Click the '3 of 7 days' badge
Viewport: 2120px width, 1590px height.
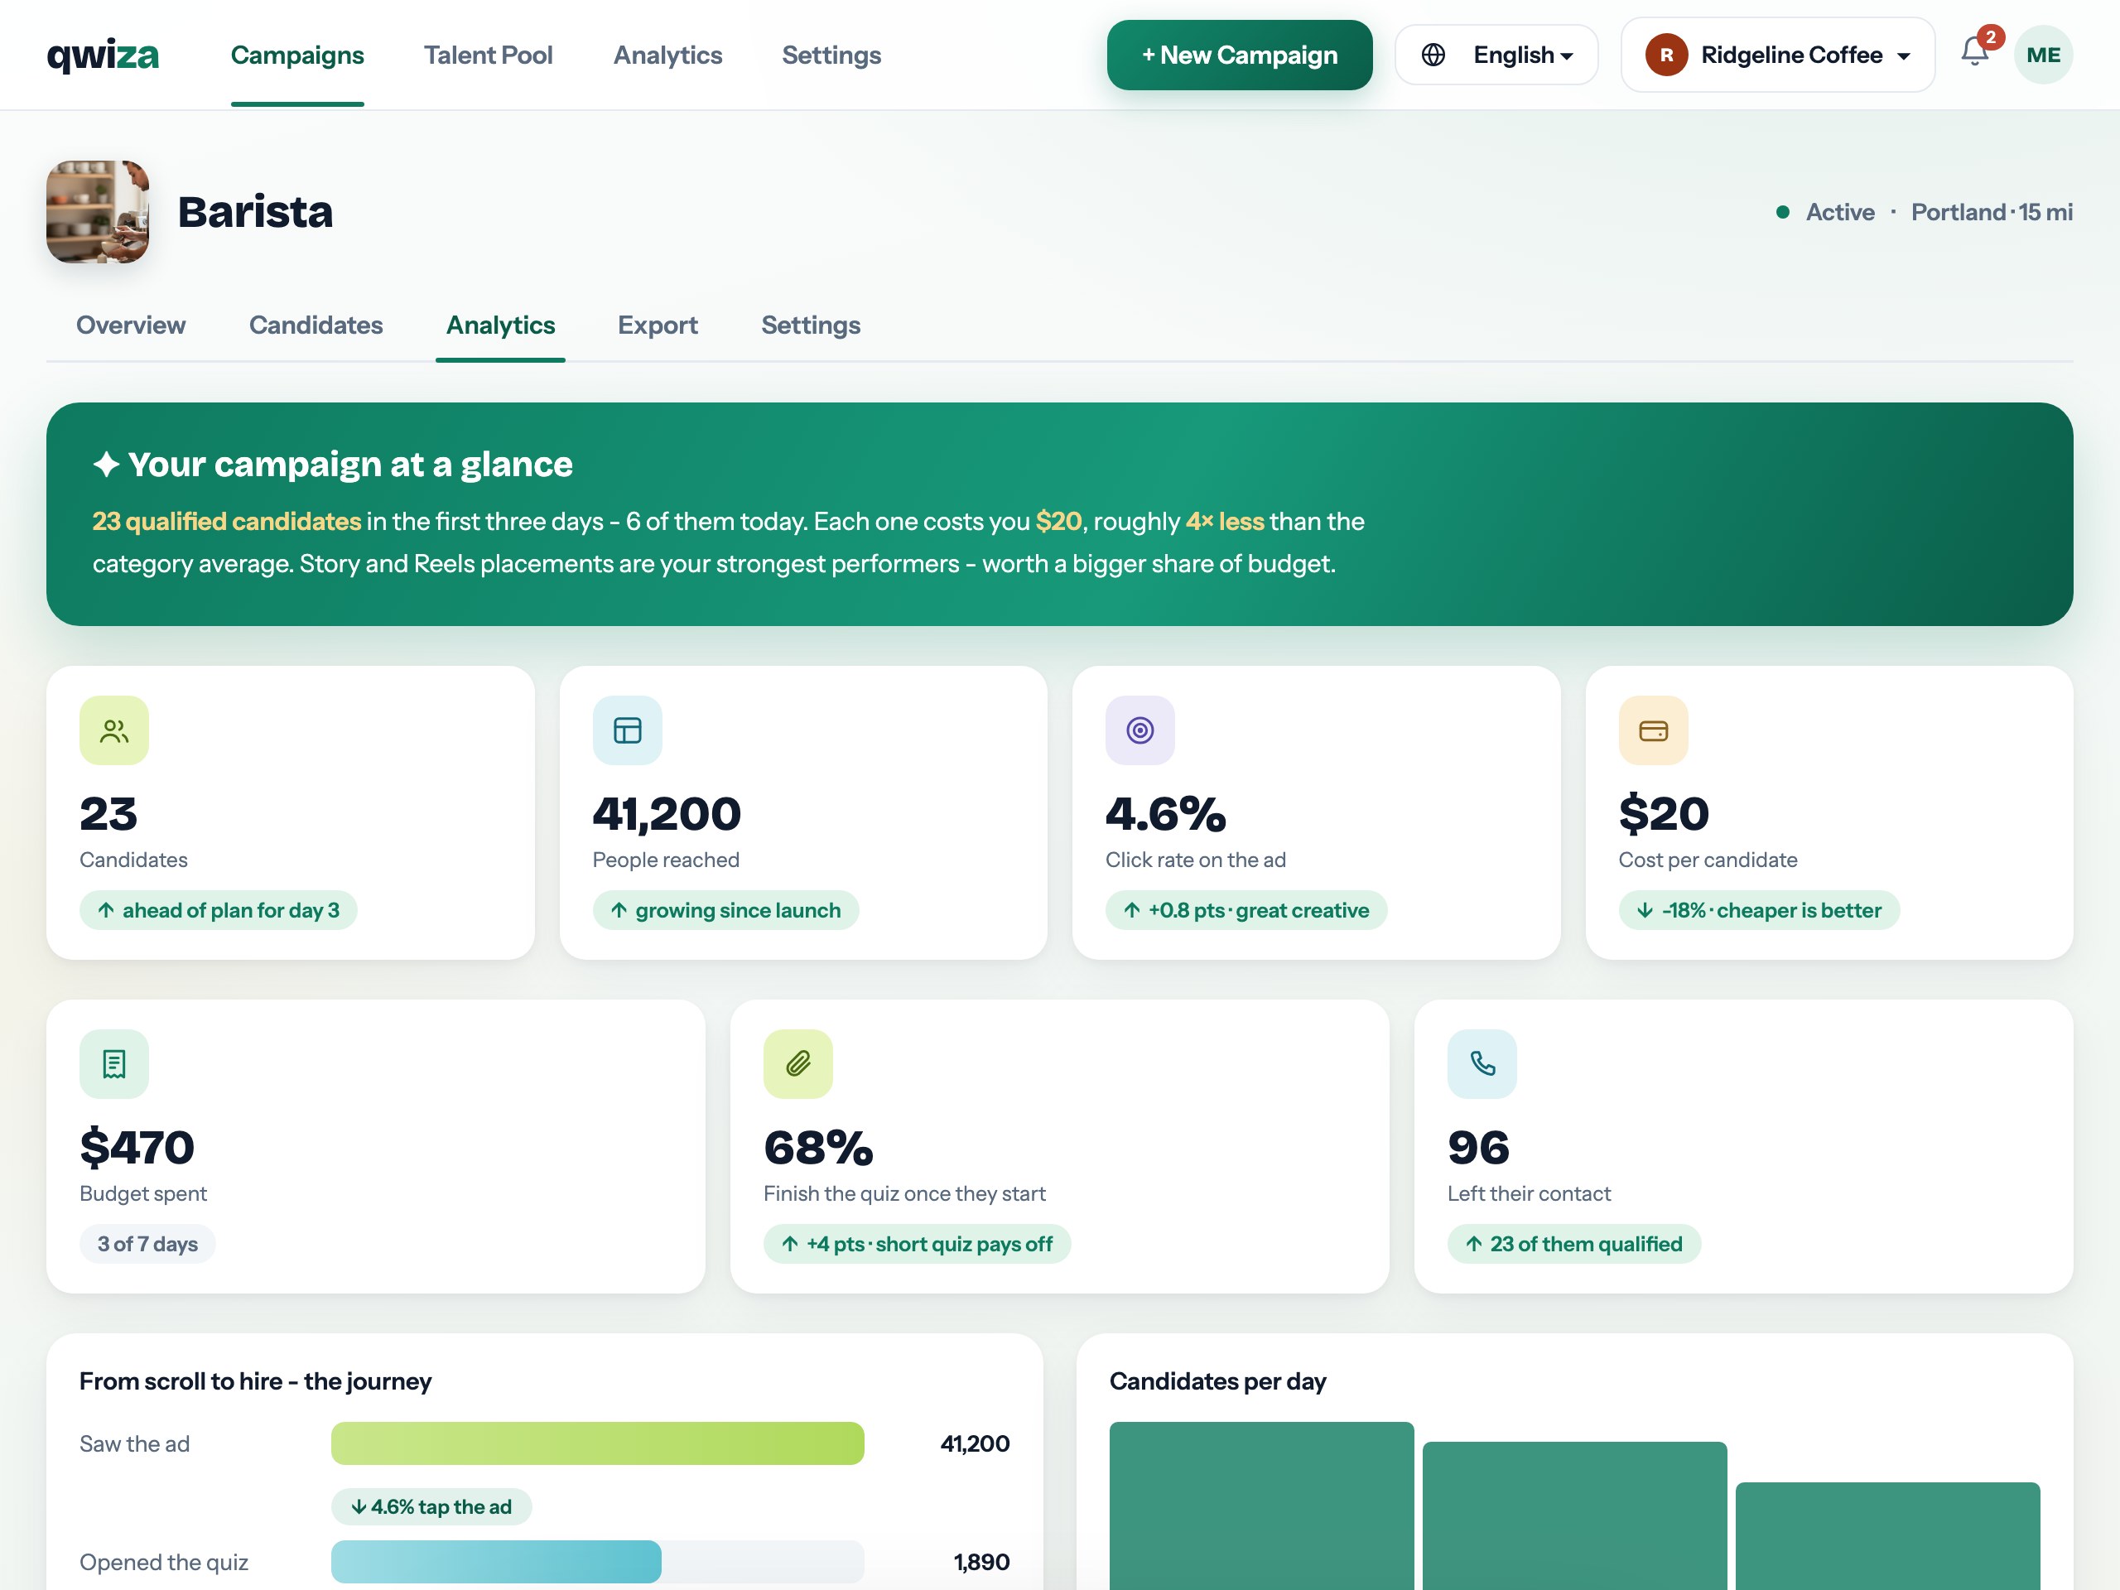click(147, 1244)
